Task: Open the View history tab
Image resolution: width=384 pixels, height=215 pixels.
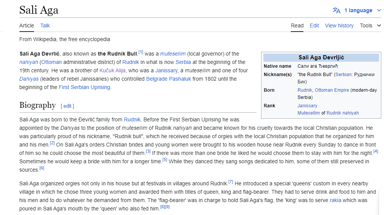Action: [339, 25]
